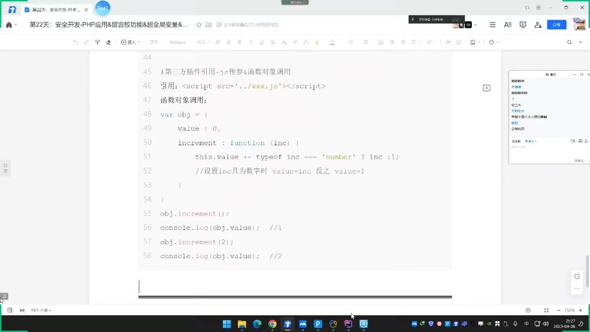
Task: Star this document as favorite
Action: pos(199,24)
